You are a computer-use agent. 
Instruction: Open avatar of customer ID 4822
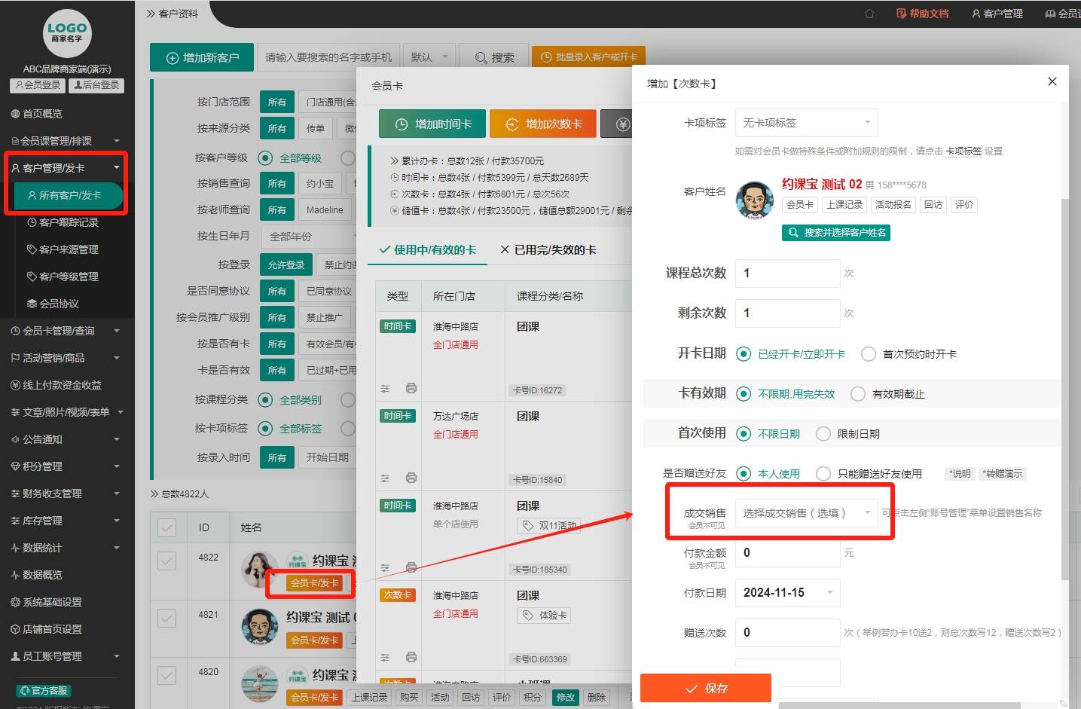tap(260, 569)
